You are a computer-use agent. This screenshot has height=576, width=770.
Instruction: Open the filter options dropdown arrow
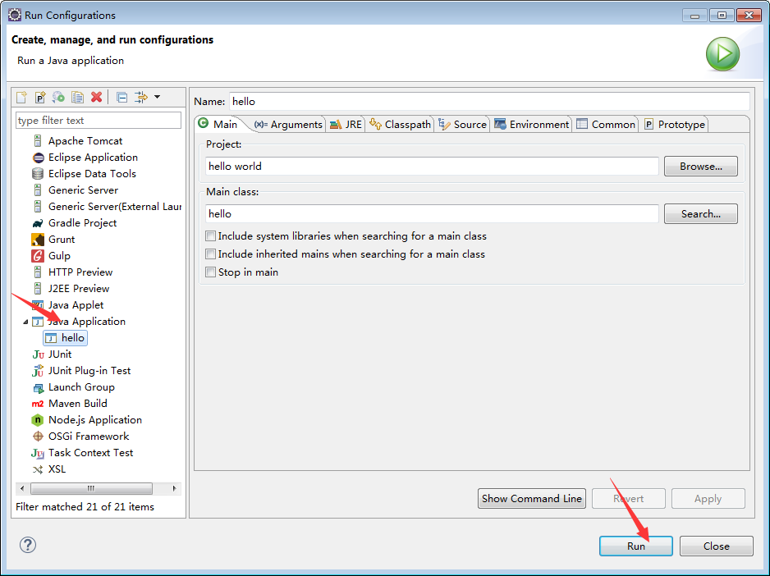157,97
